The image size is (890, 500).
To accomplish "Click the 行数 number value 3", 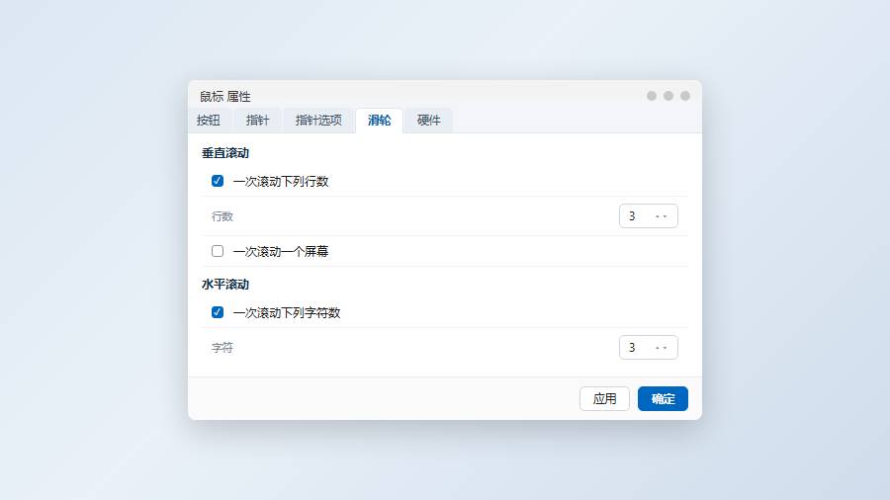I will point(632,216).
